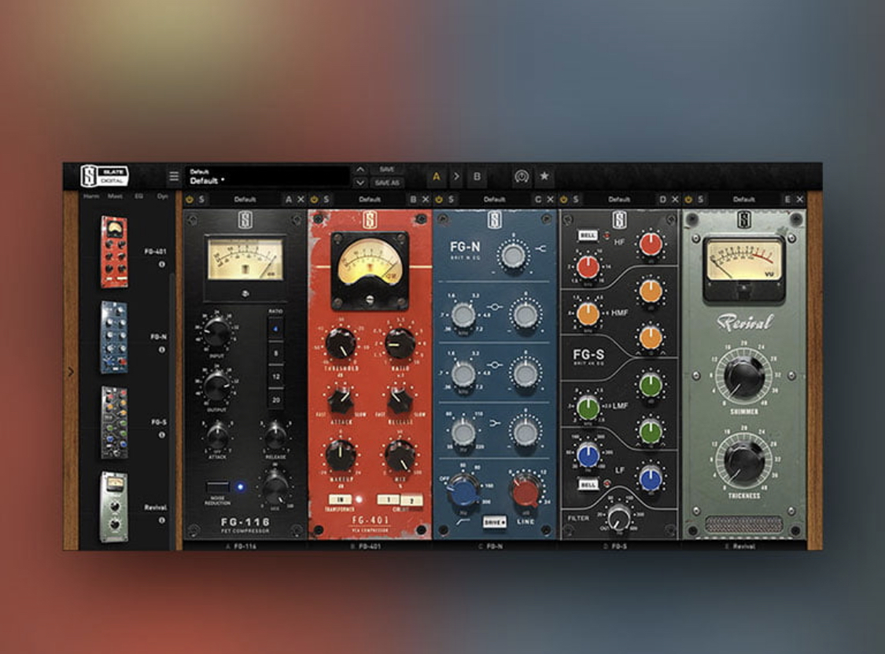The image size is (885, 654).
Task: Toggle power bypass for slot B
Action: 315,199
